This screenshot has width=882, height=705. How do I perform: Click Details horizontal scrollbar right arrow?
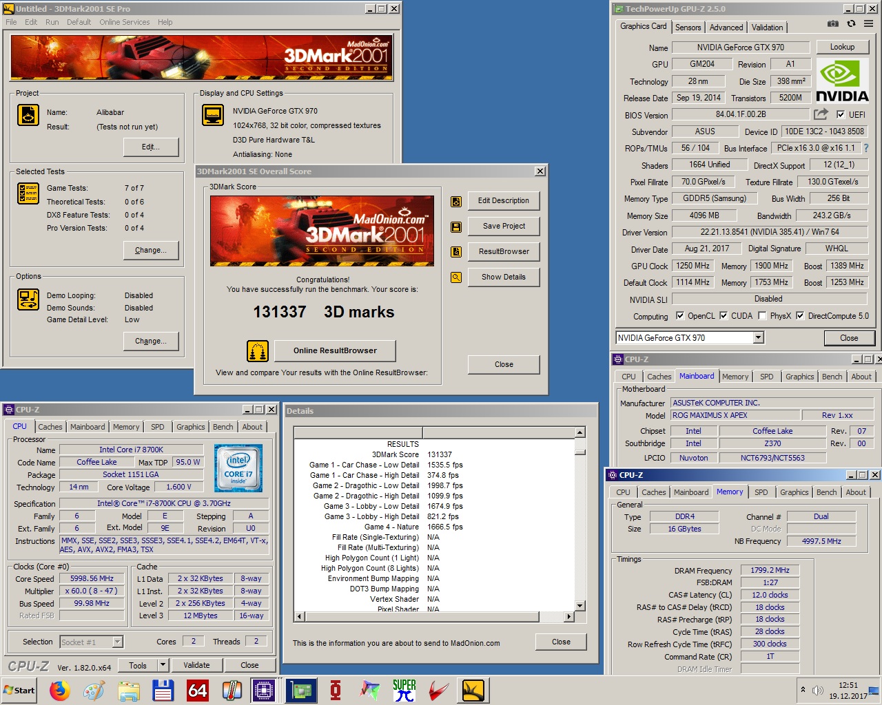coord(569,616)
